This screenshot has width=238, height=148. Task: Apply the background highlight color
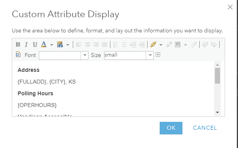(x=60, y=45)
